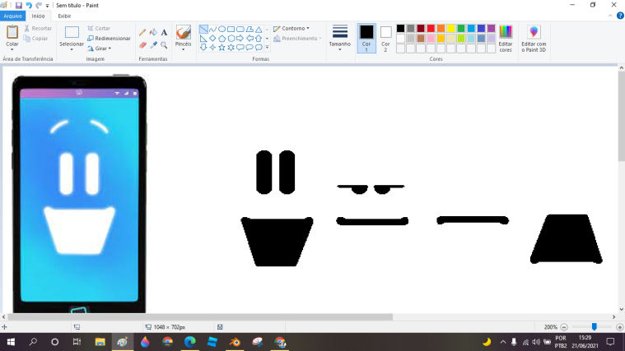
Task: Pick the purple color swatch
Action: click(491, 28)
